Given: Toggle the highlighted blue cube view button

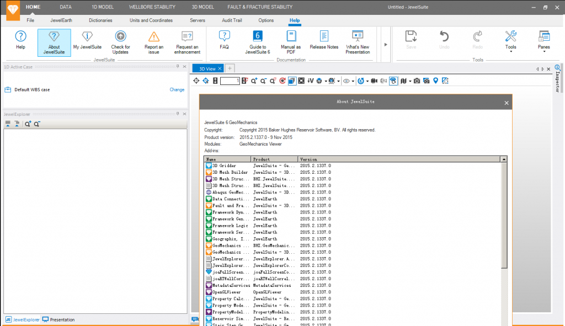Looking at the screenshot, I should (292, 81).
